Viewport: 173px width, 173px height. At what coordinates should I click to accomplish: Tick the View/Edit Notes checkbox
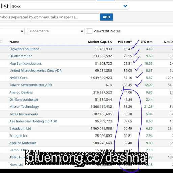click(90, 31)
